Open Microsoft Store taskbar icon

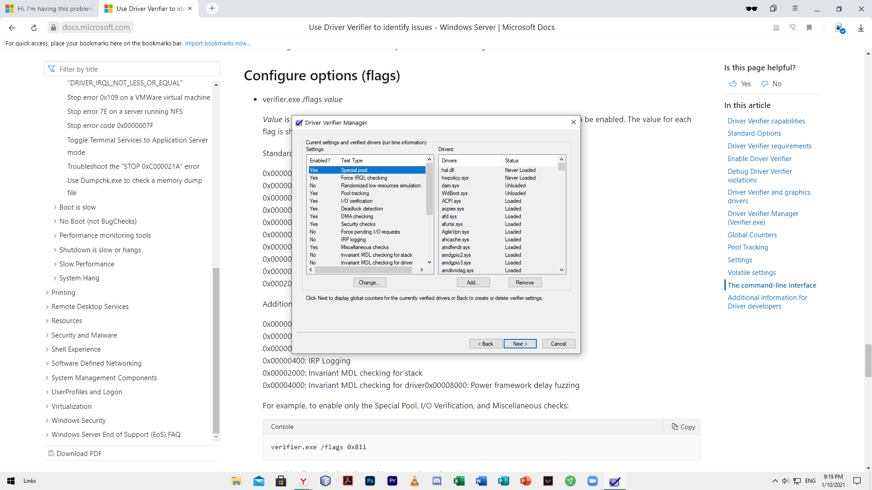[281, 481]
